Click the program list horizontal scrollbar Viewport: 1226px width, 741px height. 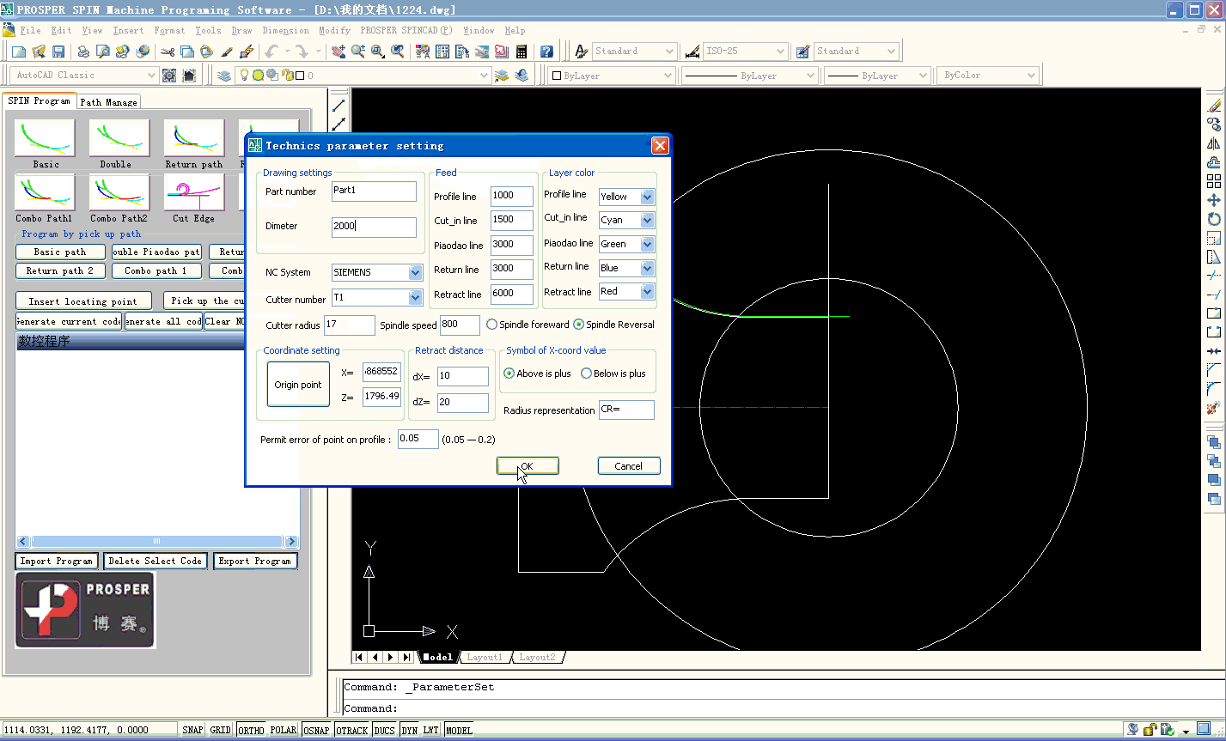click(156, 541)
